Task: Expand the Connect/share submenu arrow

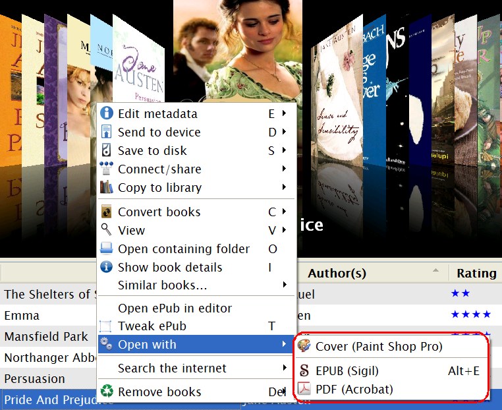Action: (x=284, y=169)
